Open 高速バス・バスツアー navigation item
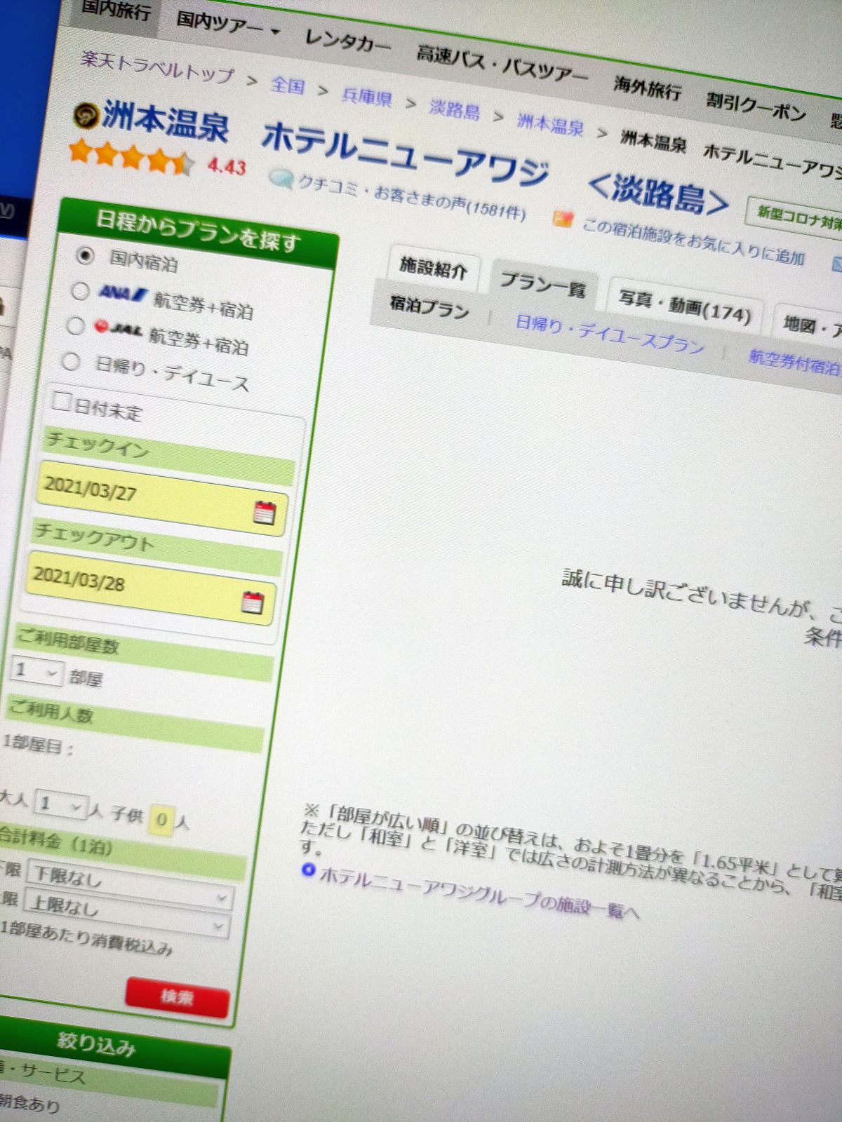The height and width of the screenshot is (1122, 842). pyautogui.click(x=502, y=66)
